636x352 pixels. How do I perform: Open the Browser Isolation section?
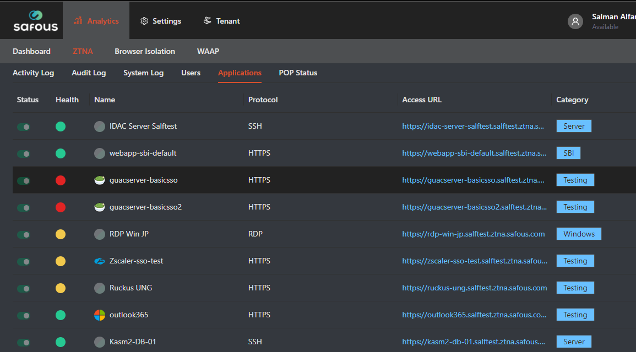click(145, 51)
